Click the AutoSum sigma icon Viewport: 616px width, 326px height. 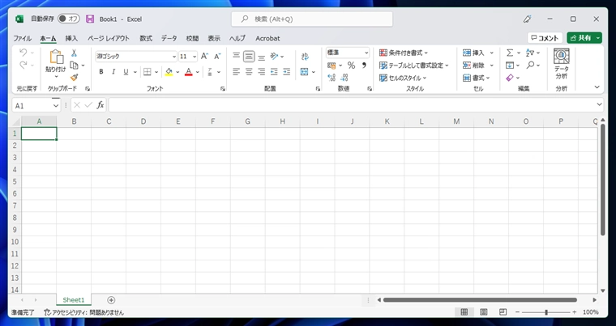pos(510,53)
